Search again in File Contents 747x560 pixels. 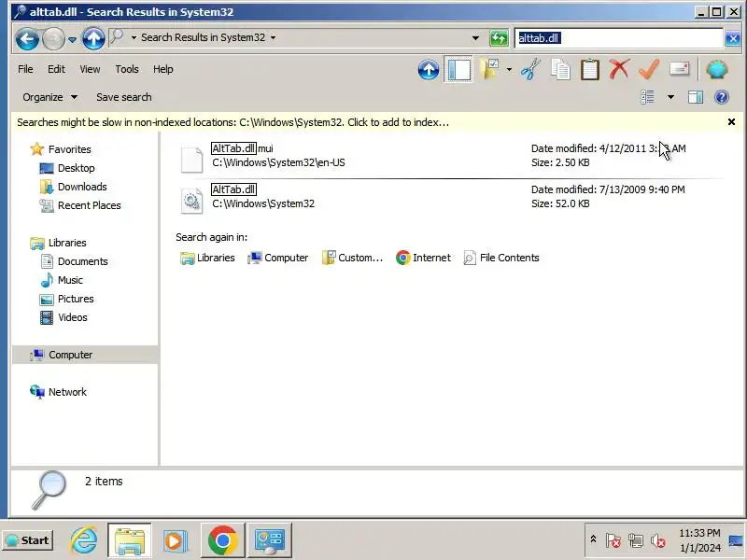(x=501, y=258)
